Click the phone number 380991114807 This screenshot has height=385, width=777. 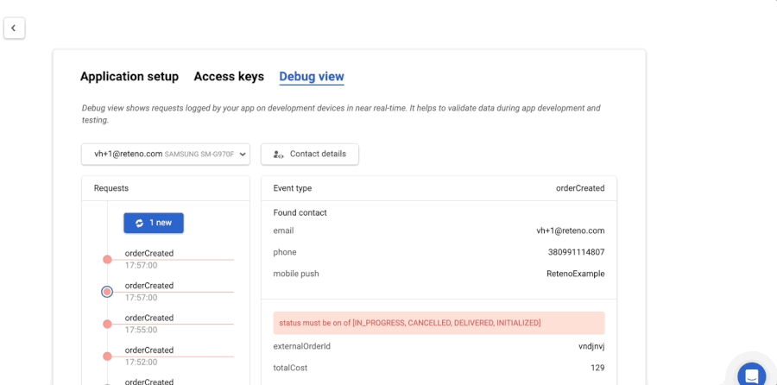coord(576,252)
